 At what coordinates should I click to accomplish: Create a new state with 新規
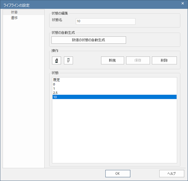(112, 61)
